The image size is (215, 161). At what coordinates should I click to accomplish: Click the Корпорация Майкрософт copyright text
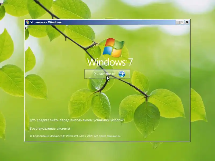75,136
